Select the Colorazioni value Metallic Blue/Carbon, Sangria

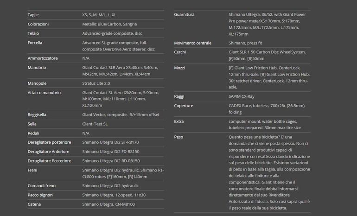click(109, 24)
